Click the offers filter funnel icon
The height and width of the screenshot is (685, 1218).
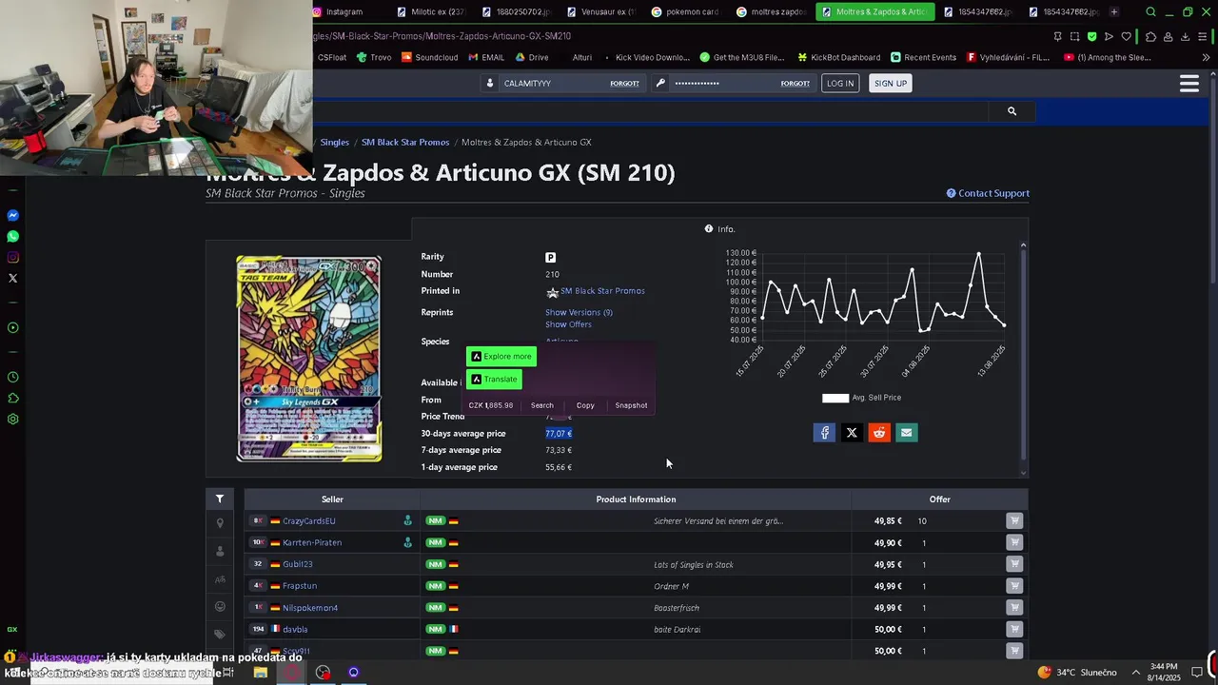tap(220, 499)
